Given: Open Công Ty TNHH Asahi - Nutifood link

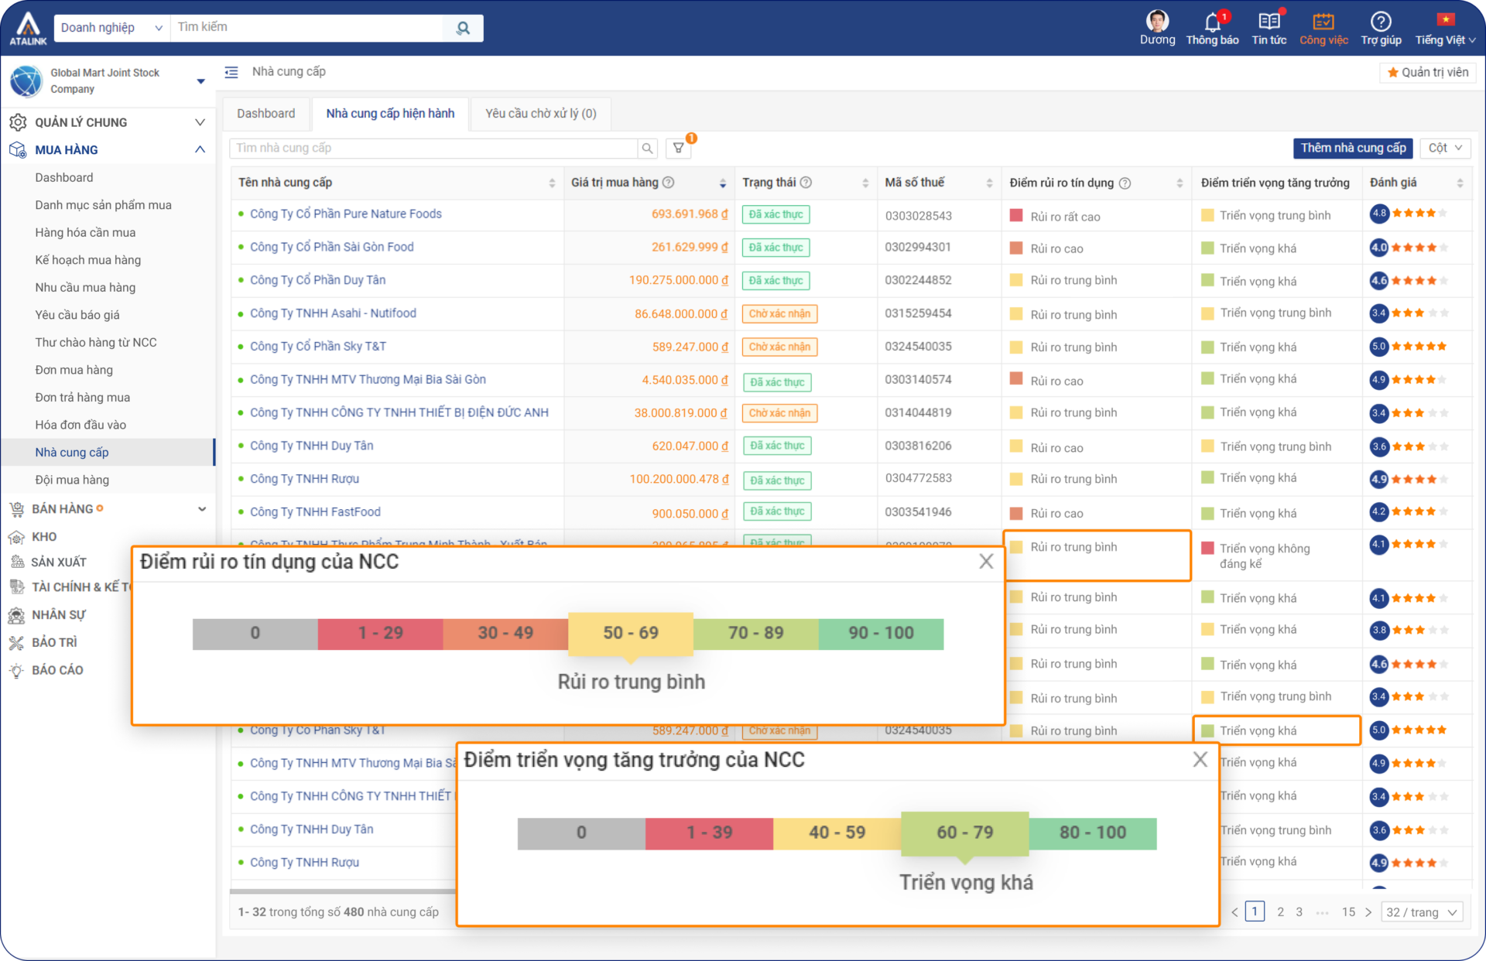Looking at the screenshot, I should (333, 313).
